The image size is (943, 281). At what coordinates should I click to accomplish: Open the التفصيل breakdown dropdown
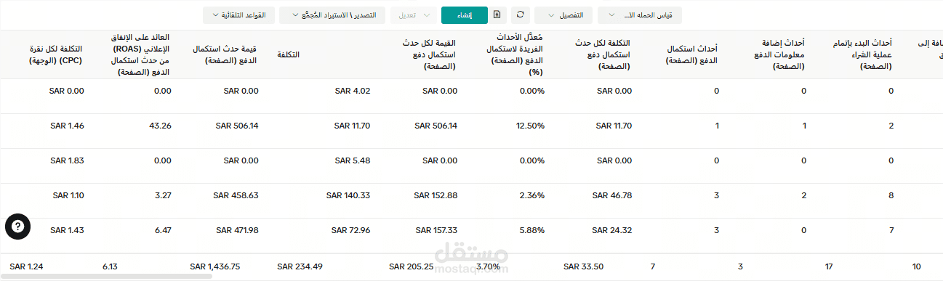tap(563, 15)
